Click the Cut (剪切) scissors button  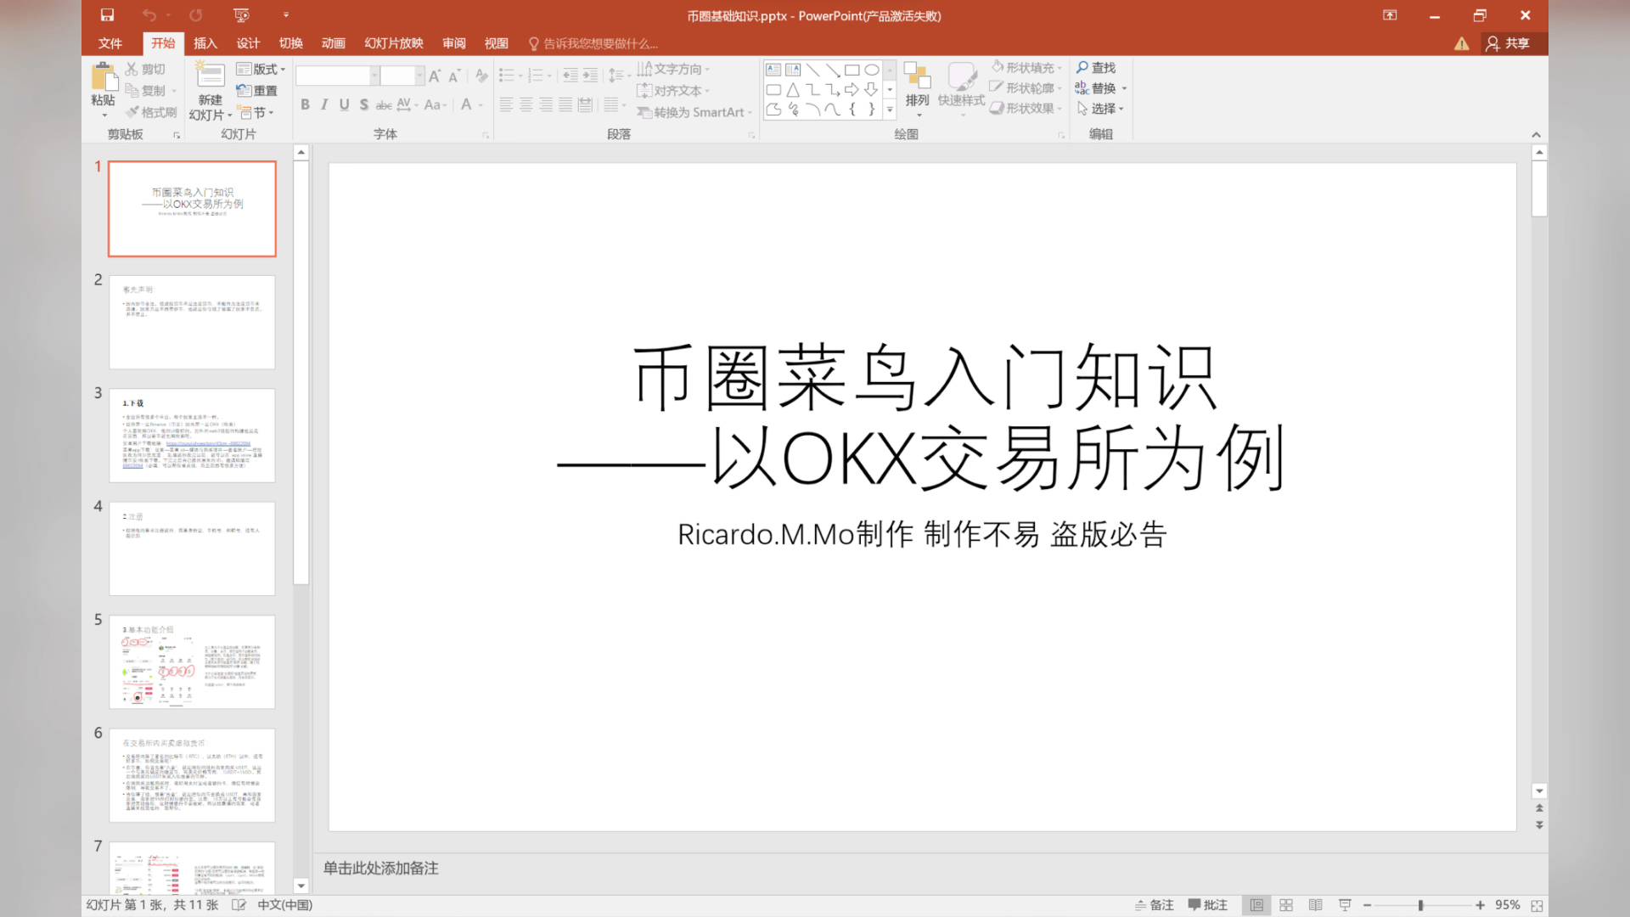pos(145,69)
